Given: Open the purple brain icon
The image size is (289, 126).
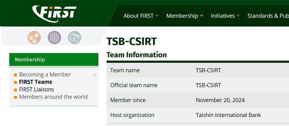Looking at the screenshot, I should pos(54,37).
